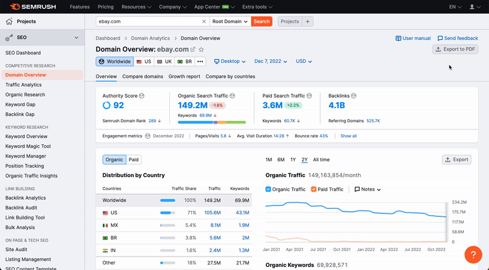This screenshot has width=489, height=270.
Task: Click organic keywords distribution color bar
Action: 211,123
